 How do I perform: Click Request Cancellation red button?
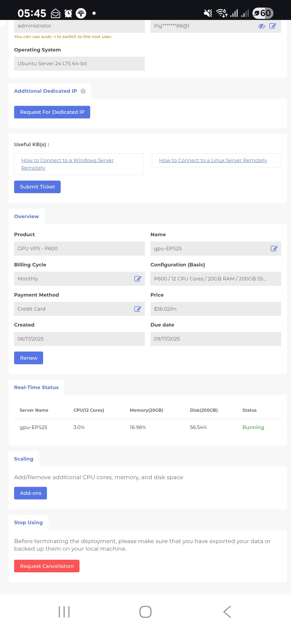[x=47, y=566]
